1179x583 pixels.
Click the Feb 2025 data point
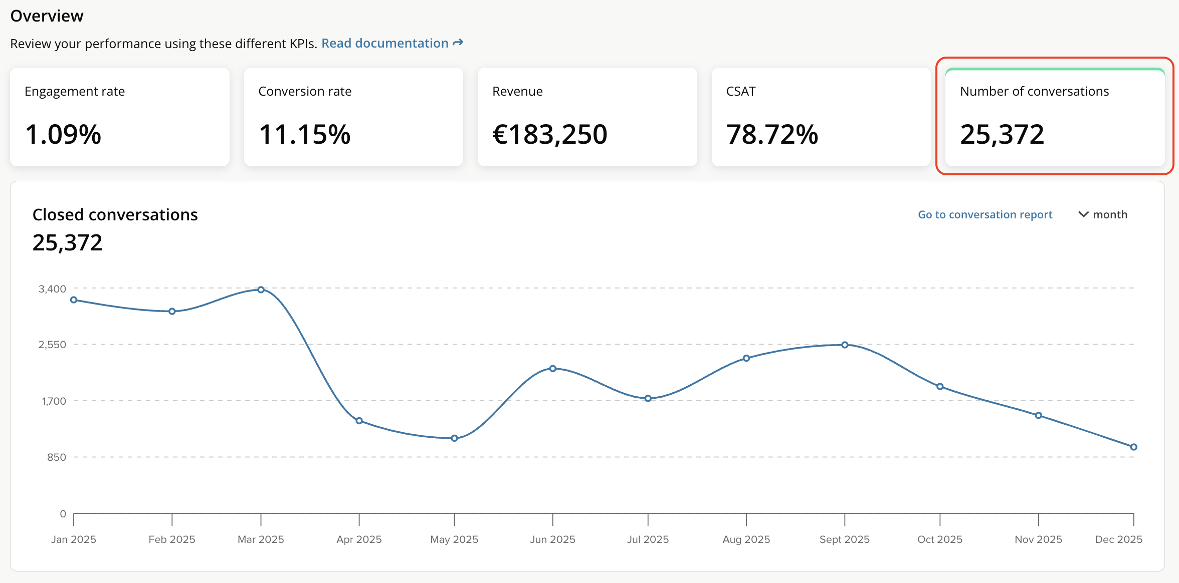(172, 312)
